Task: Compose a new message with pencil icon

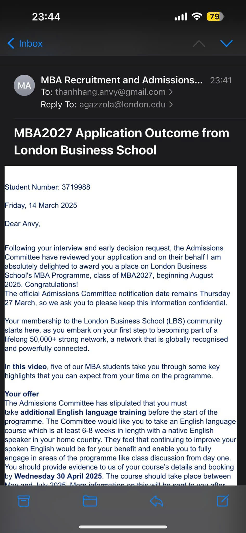Action: (x=223, y=500)
